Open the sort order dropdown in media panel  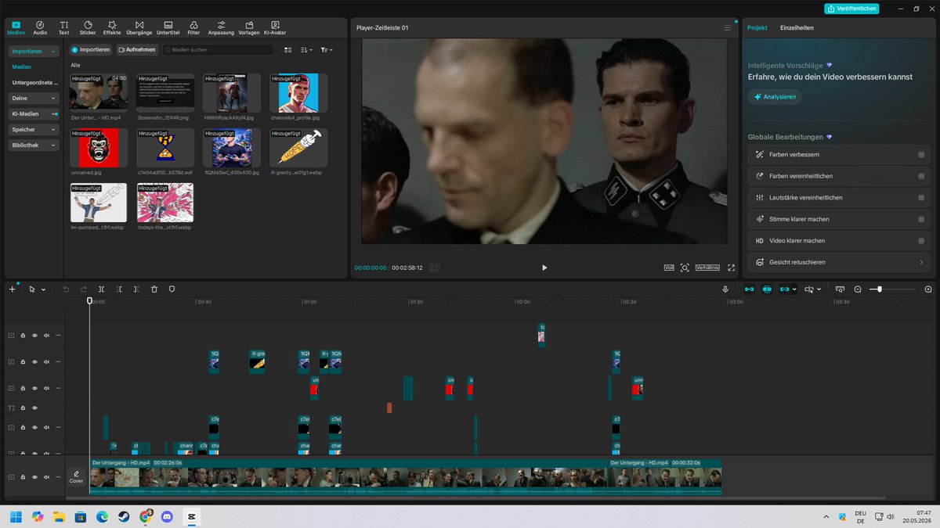[307, 49]
